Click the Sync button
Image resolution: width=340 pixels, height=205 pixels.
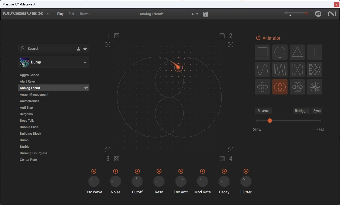(317, 111)
